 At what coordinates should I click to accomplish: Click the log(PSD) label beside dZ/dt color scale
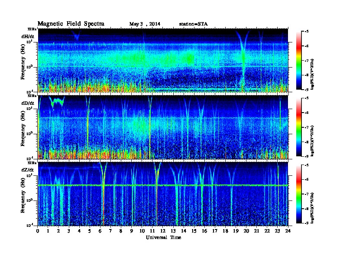click(312, 208)
